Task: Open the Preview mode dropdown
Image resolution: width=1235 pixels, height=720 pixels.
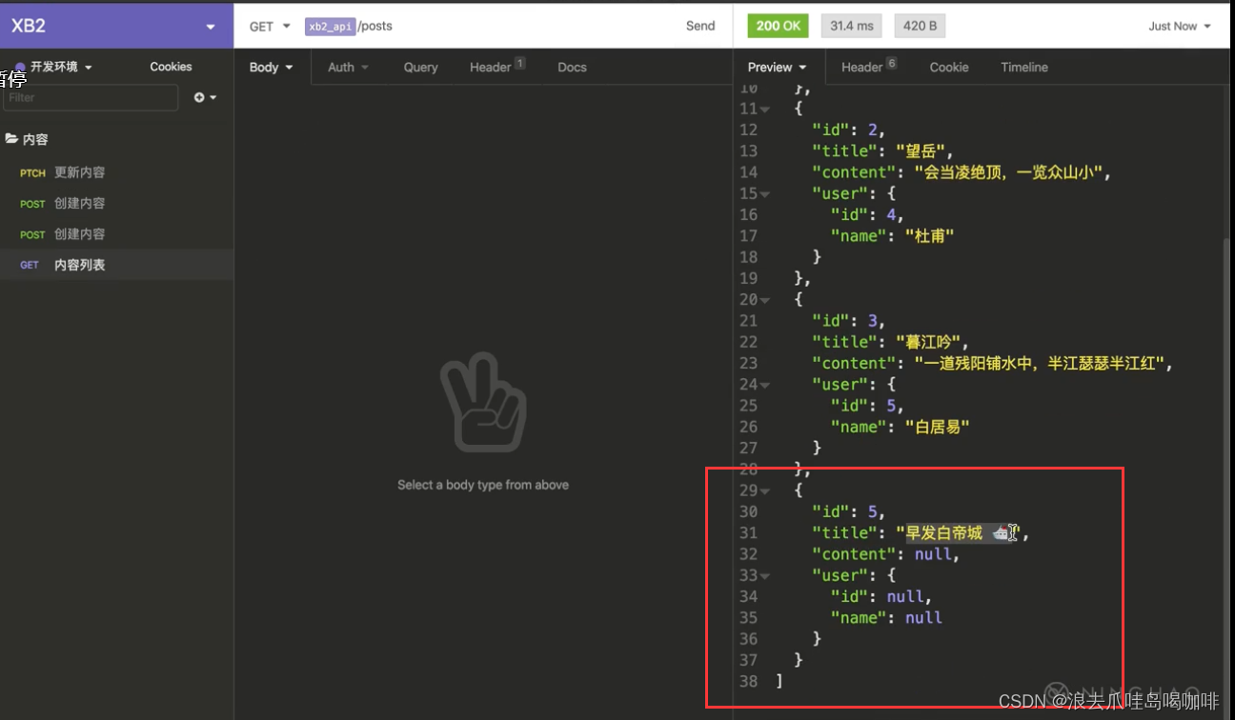Action: (777, 67)
